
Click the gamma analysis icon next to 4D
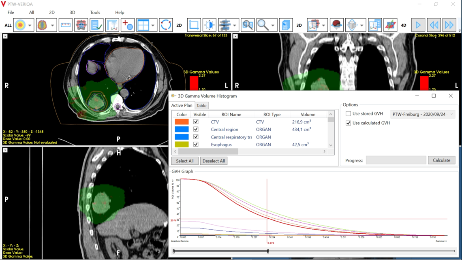tap(390, 25)
